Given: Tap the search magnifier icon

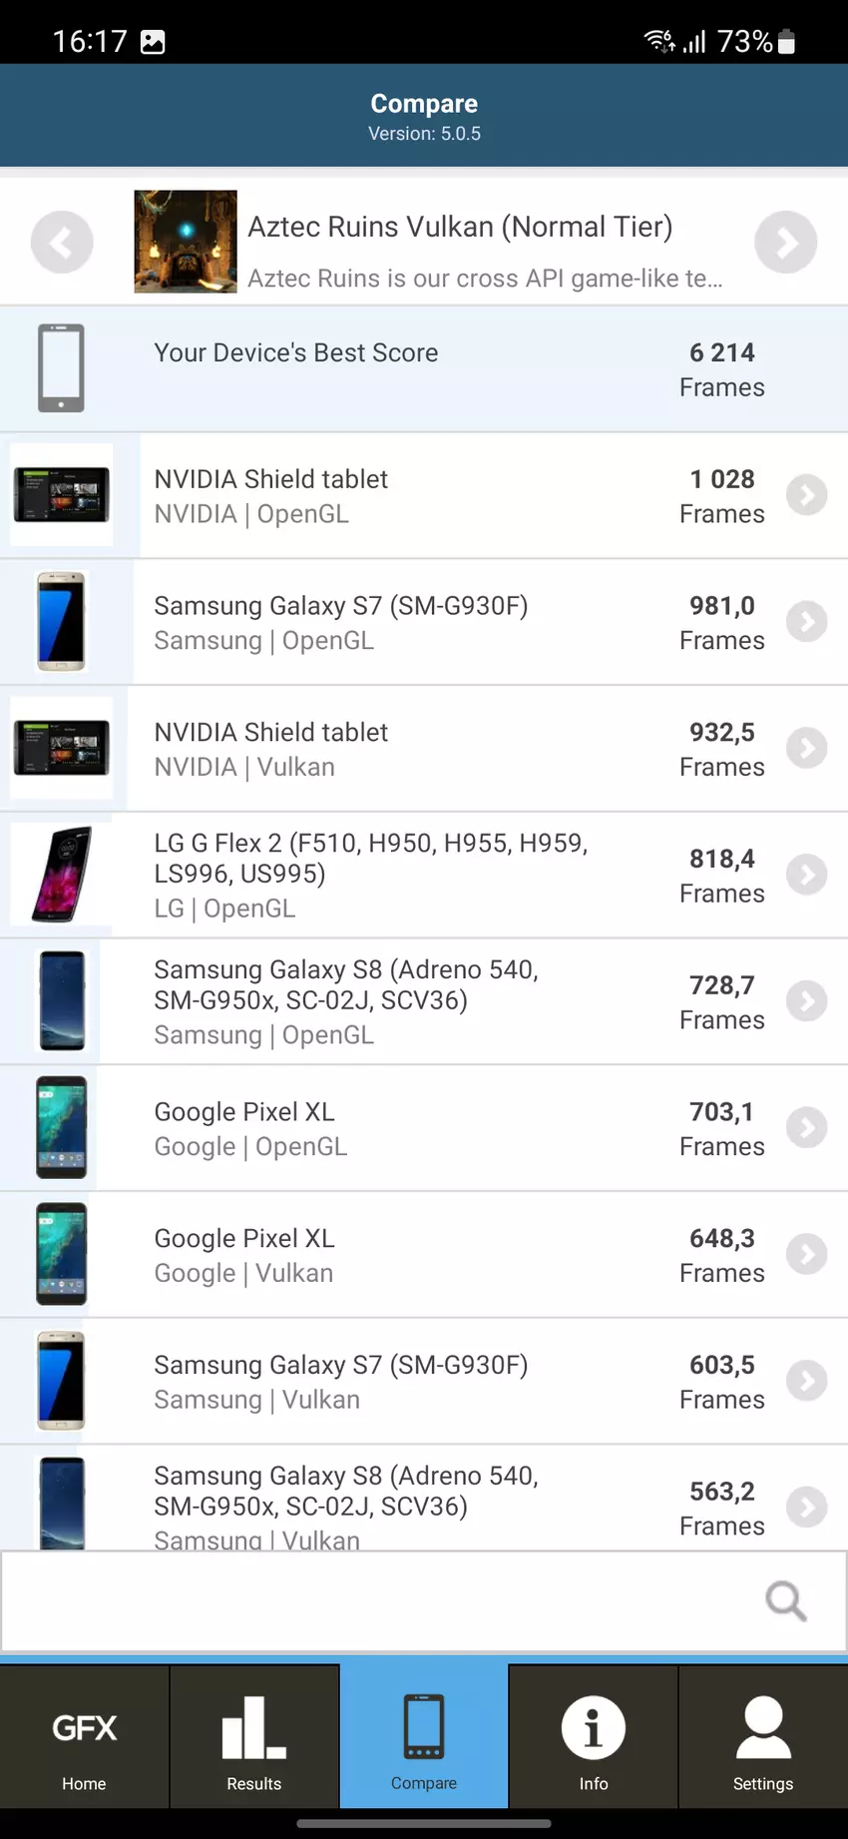Looking at the screenshot, I should coord(785,1601).
